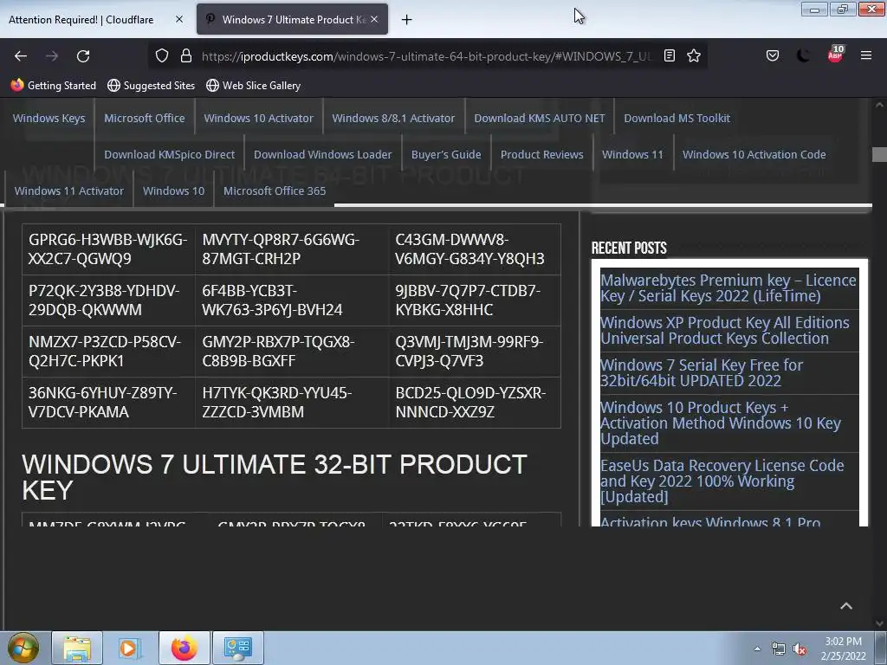This screenshot has height=665, width=887.
Task: Open the Malwarebytes Premium key recent post
Action: pyautogui.click(x=728, y=287)
